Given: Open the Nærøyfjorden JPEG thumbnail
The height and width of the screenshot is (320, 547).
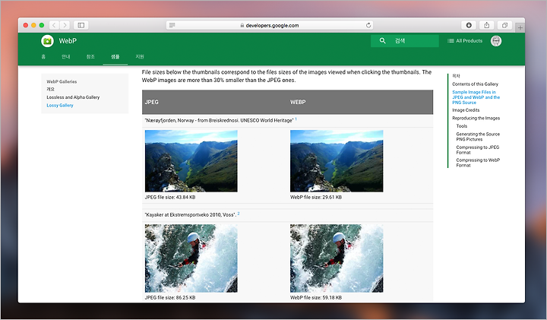Looking at the screenshot, I should tap(191, 161).
